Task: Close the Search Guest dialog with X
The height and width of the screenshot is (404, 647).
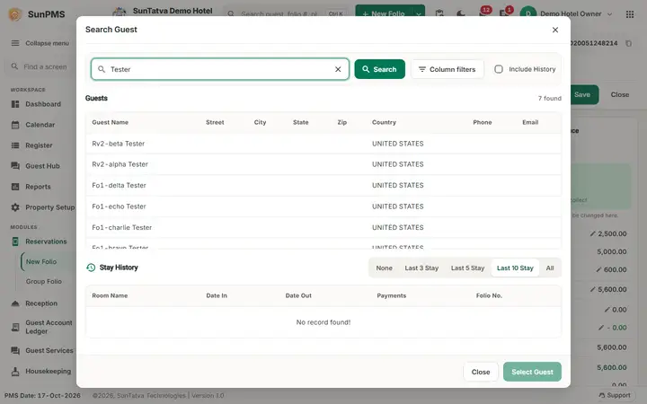Action: point(555,30)
